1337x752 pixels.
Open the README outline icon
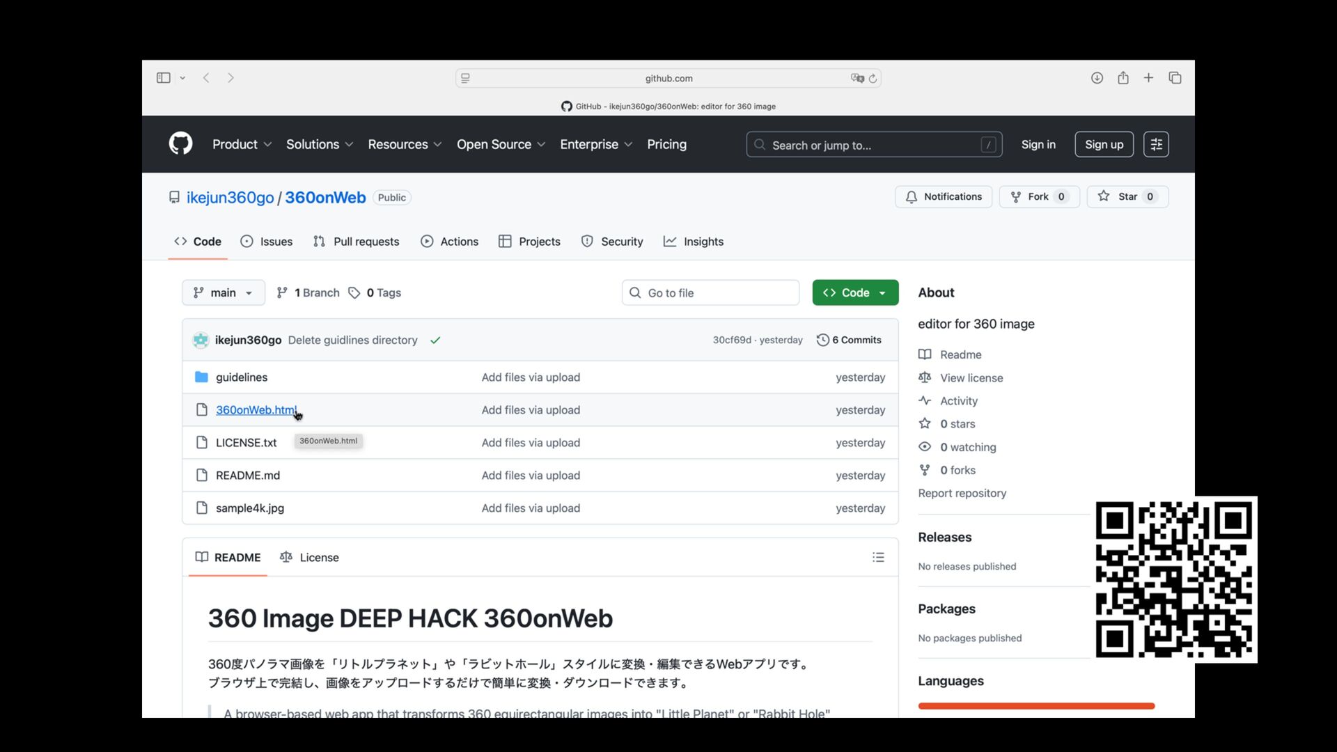tap(878, 557)
